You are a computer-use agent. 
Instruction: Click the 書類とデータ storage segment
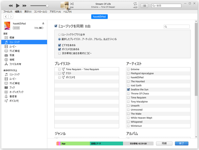click(x=106, y=144)
